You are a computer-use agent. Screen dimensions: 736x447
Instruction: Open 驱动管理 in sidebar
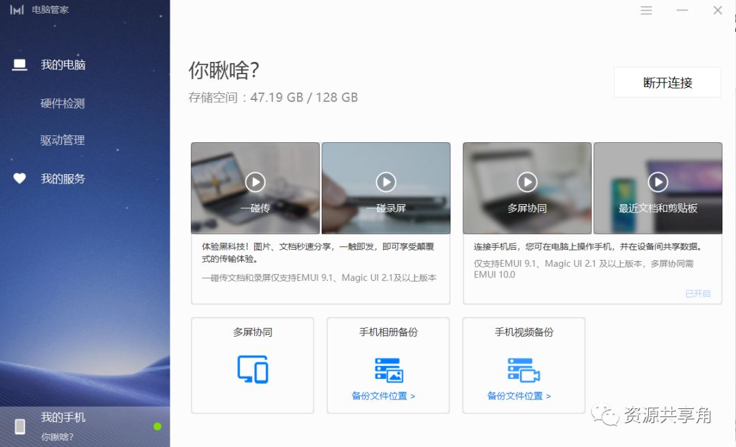63,140
